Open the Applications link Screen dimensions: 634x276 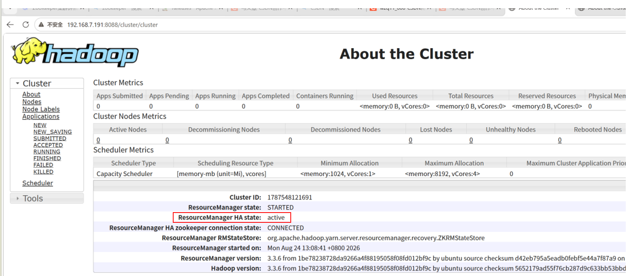41,117
